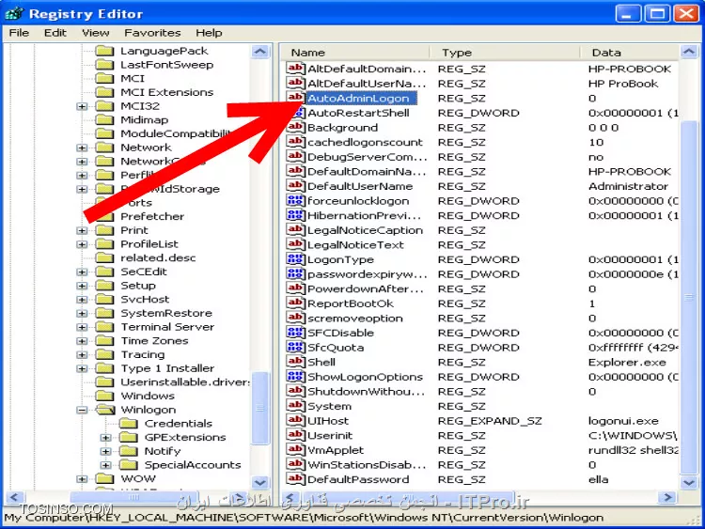
Task: Click the AutoAdminLogon string value icon
Action: coord(295,98)
